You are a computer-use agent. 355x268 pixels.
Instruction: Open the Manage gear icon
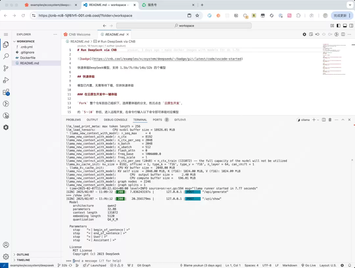click(6, 257)
